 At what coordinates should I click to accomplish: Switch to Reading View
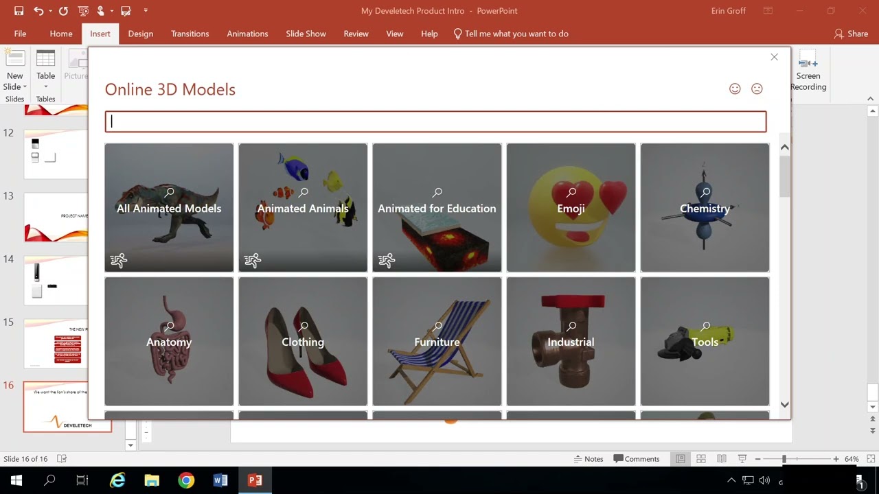(722, 459)
